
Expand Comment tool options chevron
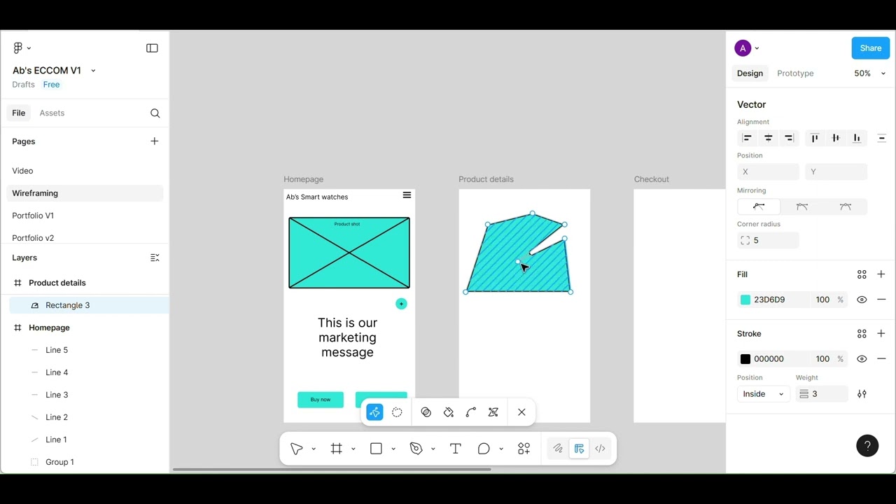point(501,449)
